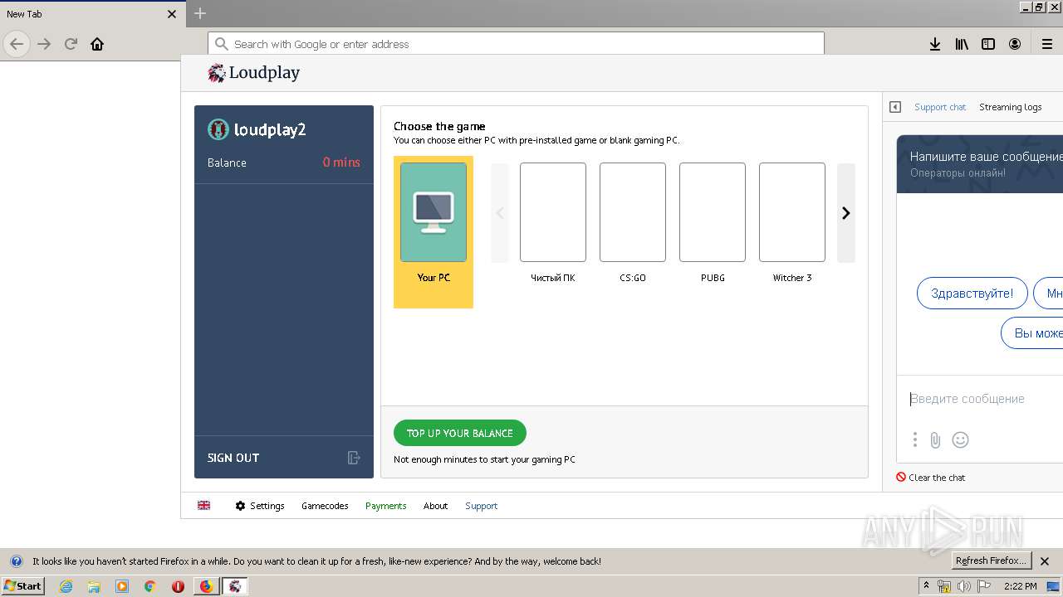Viewport: 1063px width, 597px height.
Task: Open Settings in the footer
Action: (x=260, y=506)
